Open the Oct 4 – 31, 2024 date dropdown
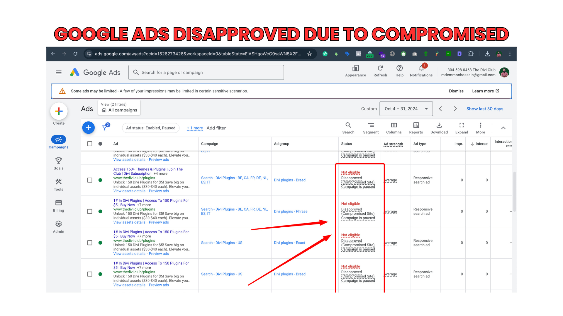The image size is (563, 316). tap(406, 109)
